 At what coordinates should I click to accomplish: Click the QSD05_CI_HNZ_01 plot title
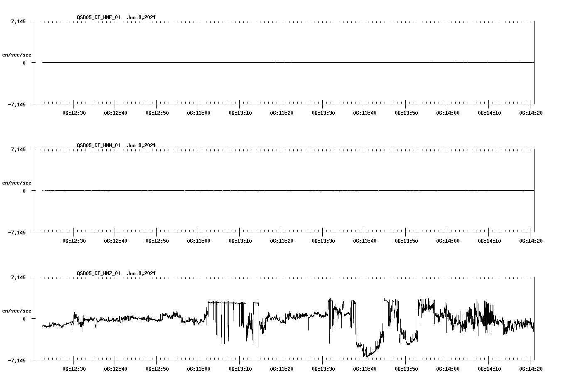[x=116, y=273]
